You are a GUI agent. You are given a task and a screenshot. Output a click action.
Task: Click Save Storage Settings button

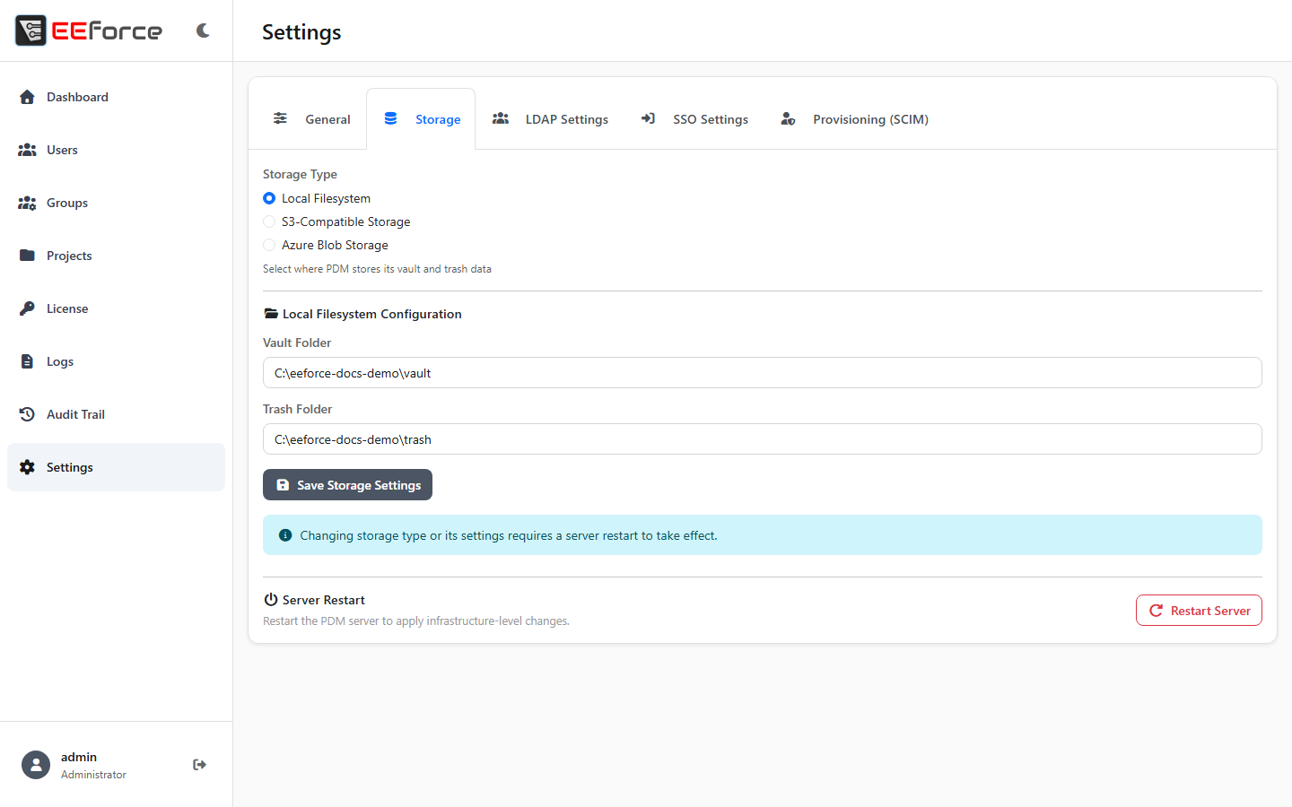tap(347, 485)
